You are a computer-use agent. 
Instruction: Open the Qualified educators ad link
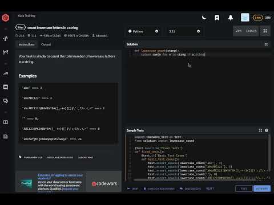[61, 177]
